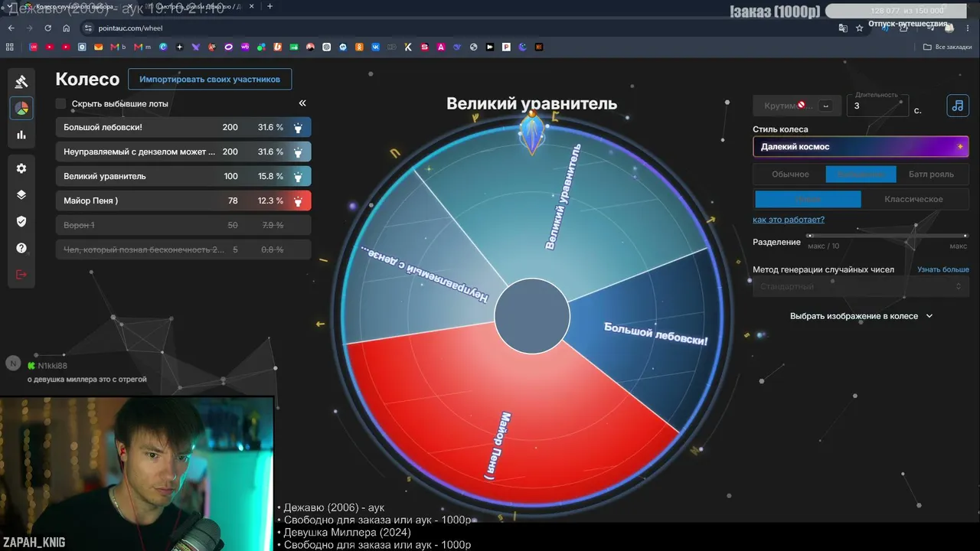Viewport: 980px width, 551px height.
Task: Go back using browser back arrow
Action: tap(11, 28)
